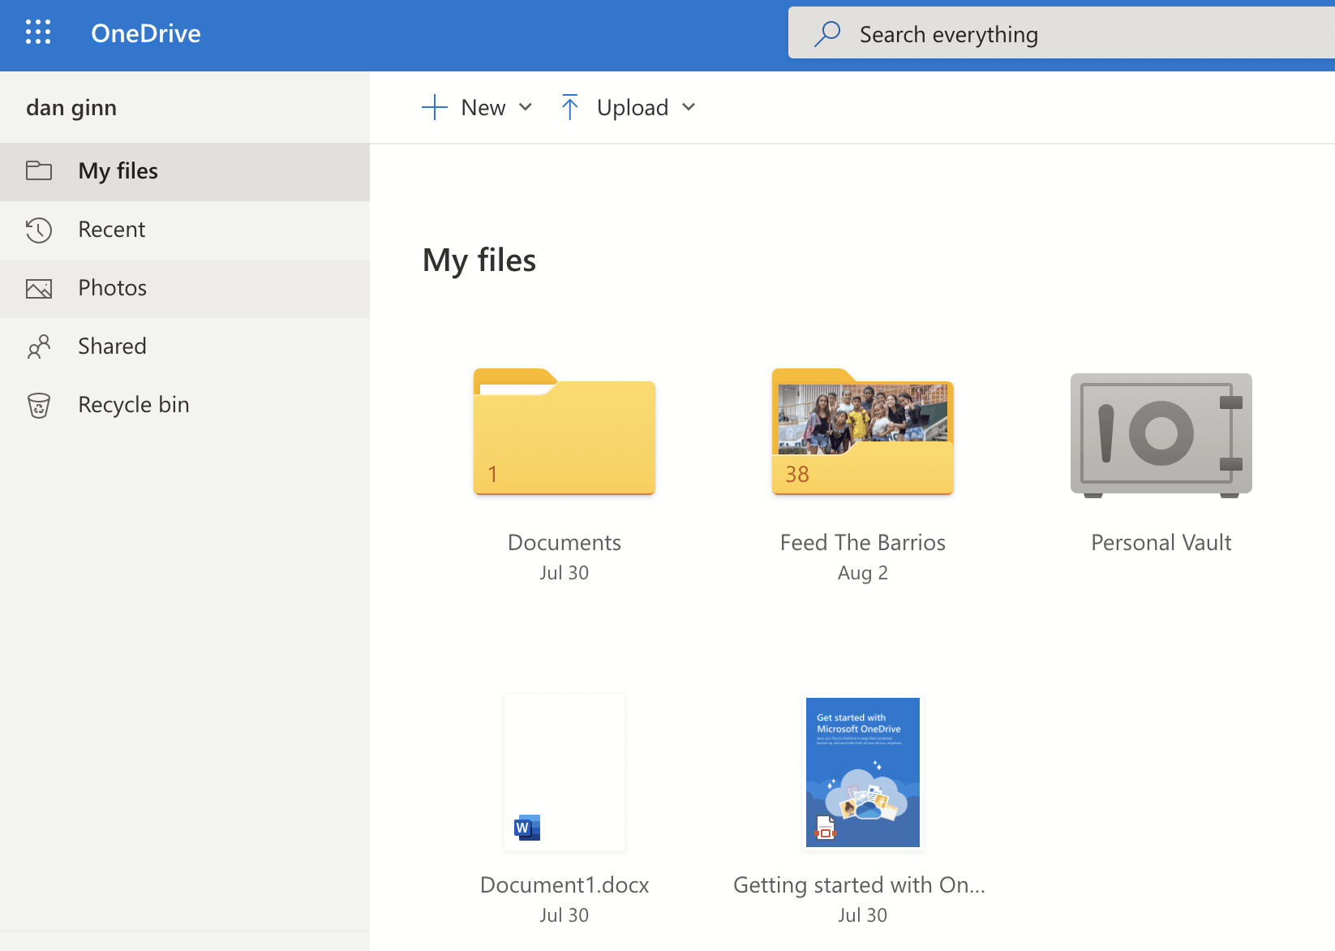Open the Personal Vault safe icon
Viewport: 1335px width, 951px height.
coord(1161,435)
